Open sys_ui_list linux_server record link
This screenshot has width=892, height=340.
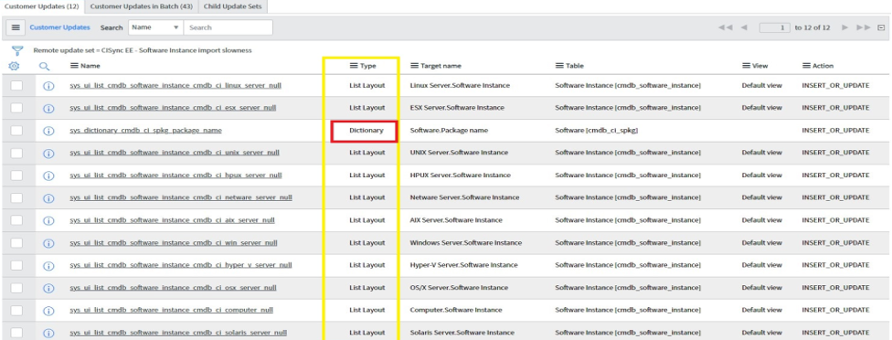(x=175, y=85)
